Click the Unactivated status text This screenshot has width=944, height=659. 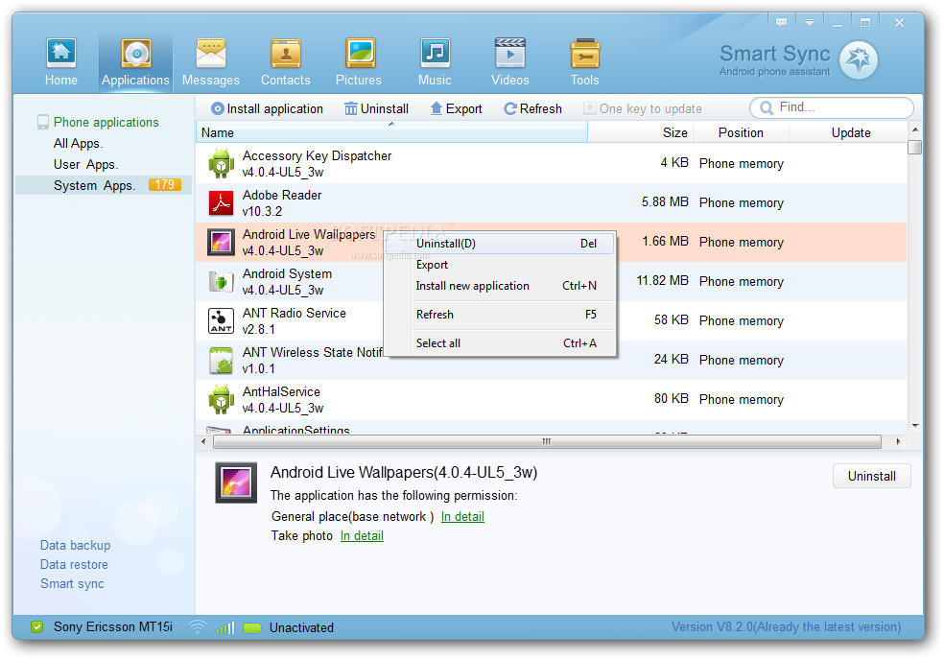301,627
